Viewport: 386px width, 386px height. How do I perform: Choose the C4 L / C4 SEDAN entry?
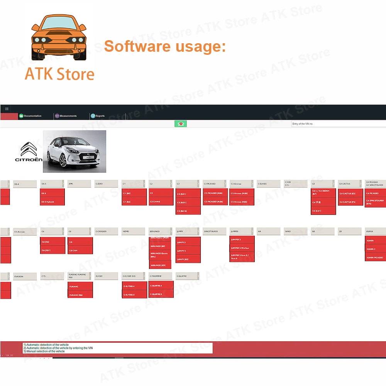323,192
